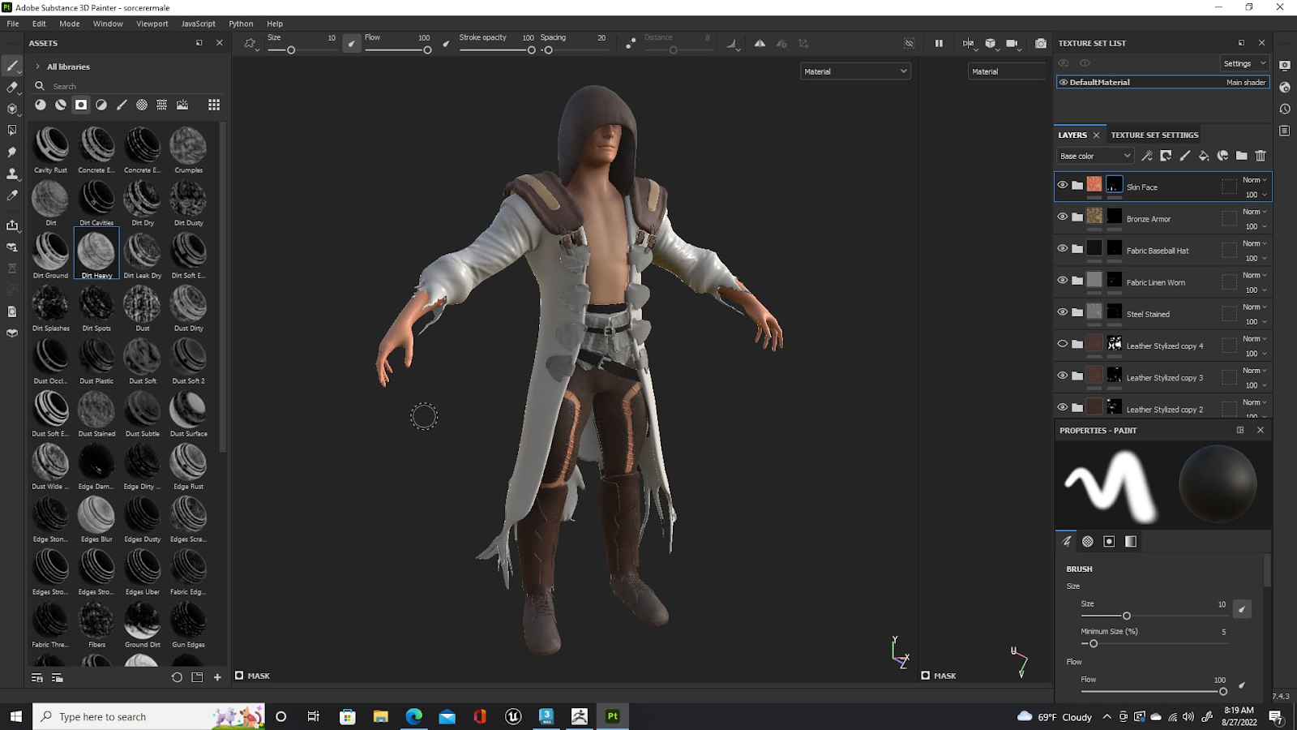
Task: Open asset grid size options
Action: pyautogui.click(x=214, y=105)
